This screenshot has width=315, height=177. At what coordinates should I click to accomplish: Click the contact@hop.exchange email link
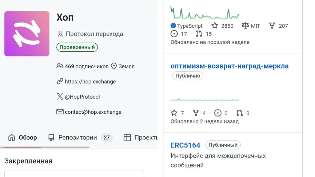click(93, 112)
